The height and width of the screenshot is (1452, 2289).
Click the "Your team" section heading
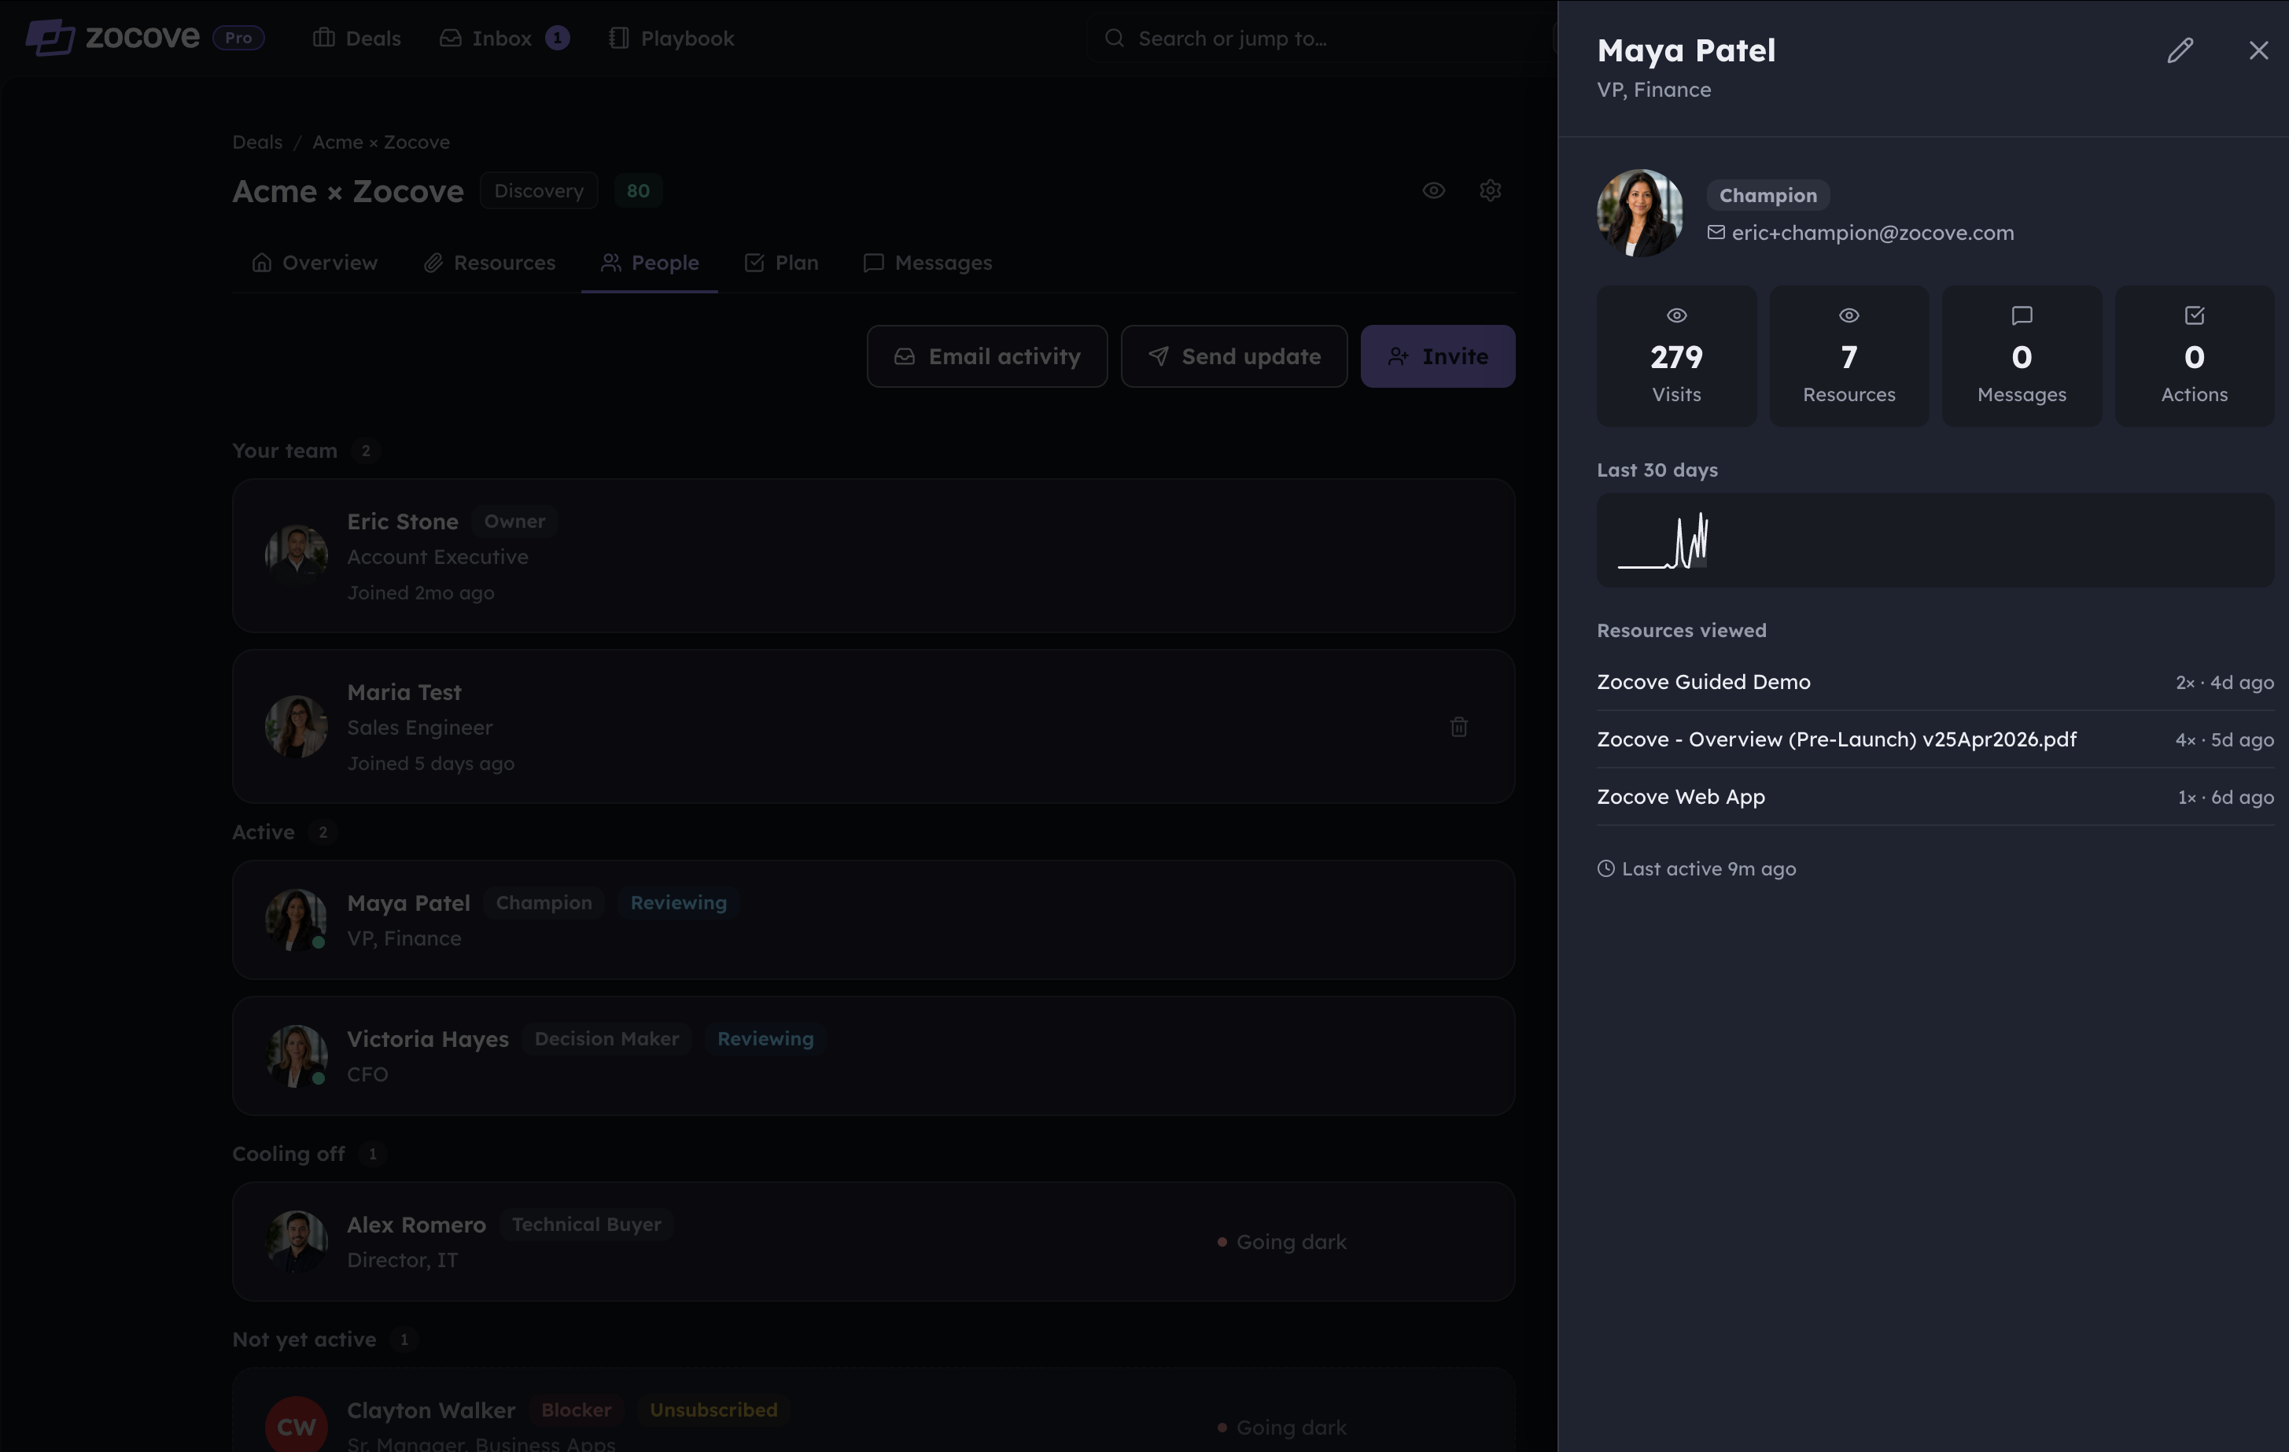point(286,451)
